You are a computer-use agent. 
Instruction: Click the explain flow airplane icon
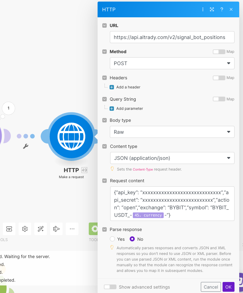pos(56,229)
